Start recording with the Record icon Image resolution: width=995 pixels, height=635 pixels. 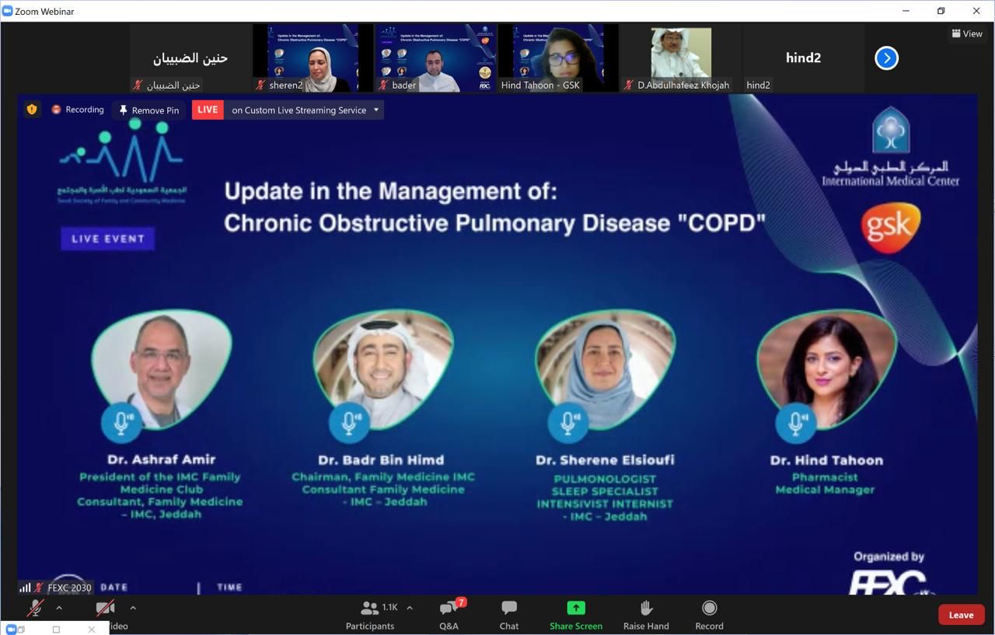(709, 608)
